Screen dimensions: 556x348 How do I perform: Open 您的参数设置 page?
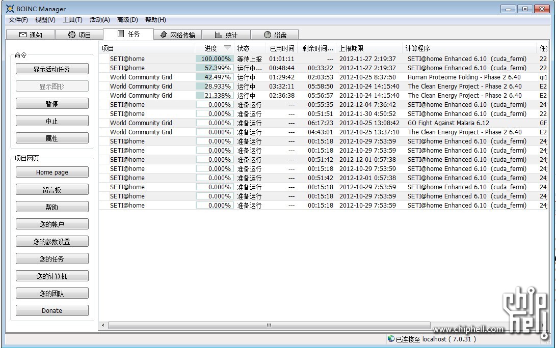[x=52, y=242]
